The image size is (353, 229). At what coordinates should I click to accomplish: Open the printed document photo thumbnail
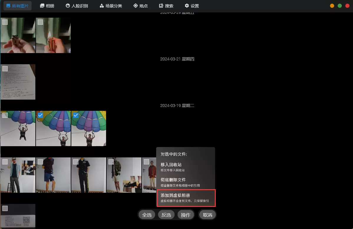(x=18, y=82)
